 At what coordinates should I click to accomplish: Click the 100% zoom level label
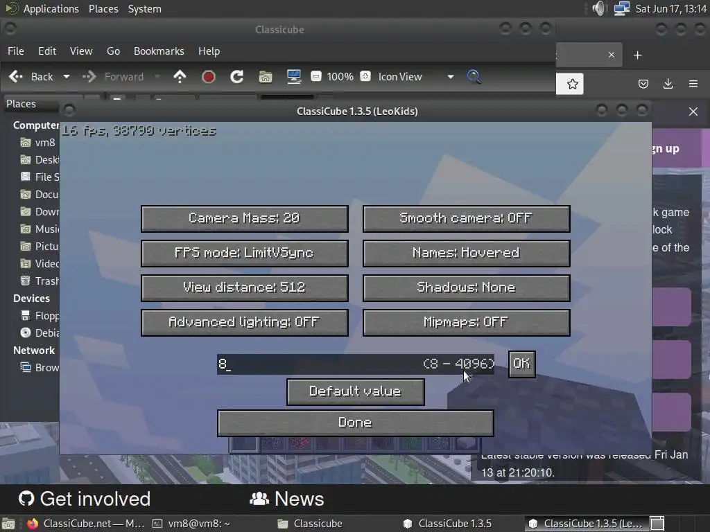pyautogui.click(x=340, y=77)
